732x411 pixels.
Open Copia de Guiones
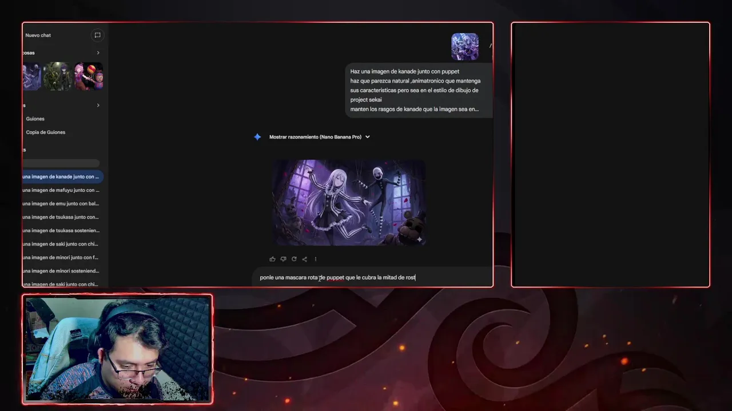[x=45, y=132]
